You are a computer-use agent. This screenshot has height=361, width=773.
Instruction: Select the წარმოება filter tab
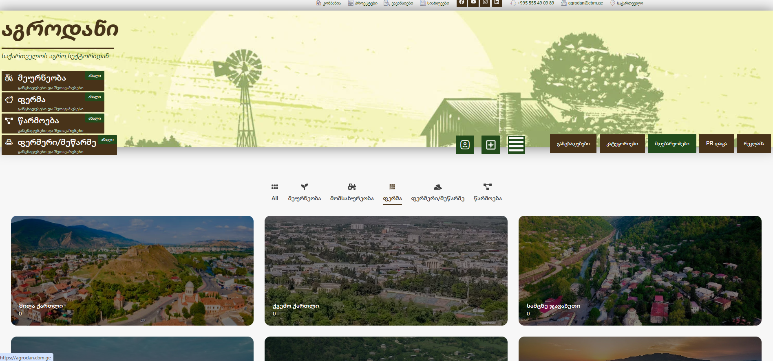(x=487, y=192)
